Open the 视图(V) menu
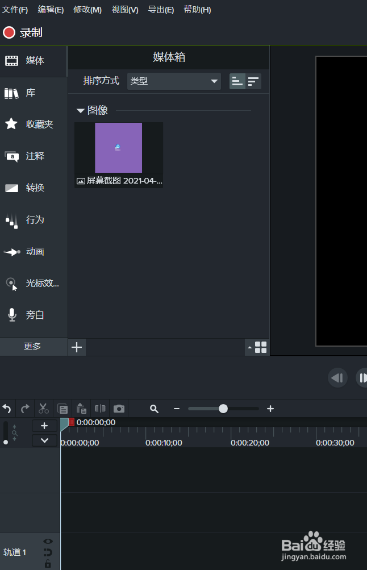The height and width of the screenshot is (570, 367). click(x=125, y=10)
